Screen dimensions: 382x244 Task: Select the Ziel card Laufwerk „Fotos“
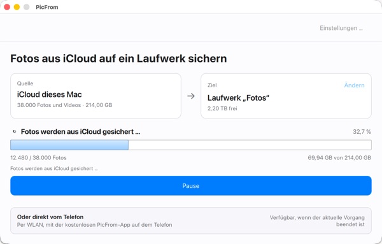286,96
